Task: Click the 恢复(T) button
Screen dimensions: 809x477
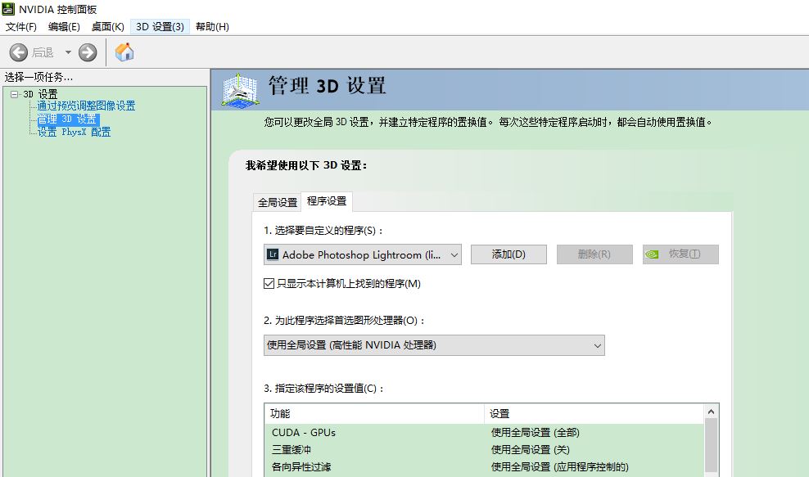Action: pos(680,254)
